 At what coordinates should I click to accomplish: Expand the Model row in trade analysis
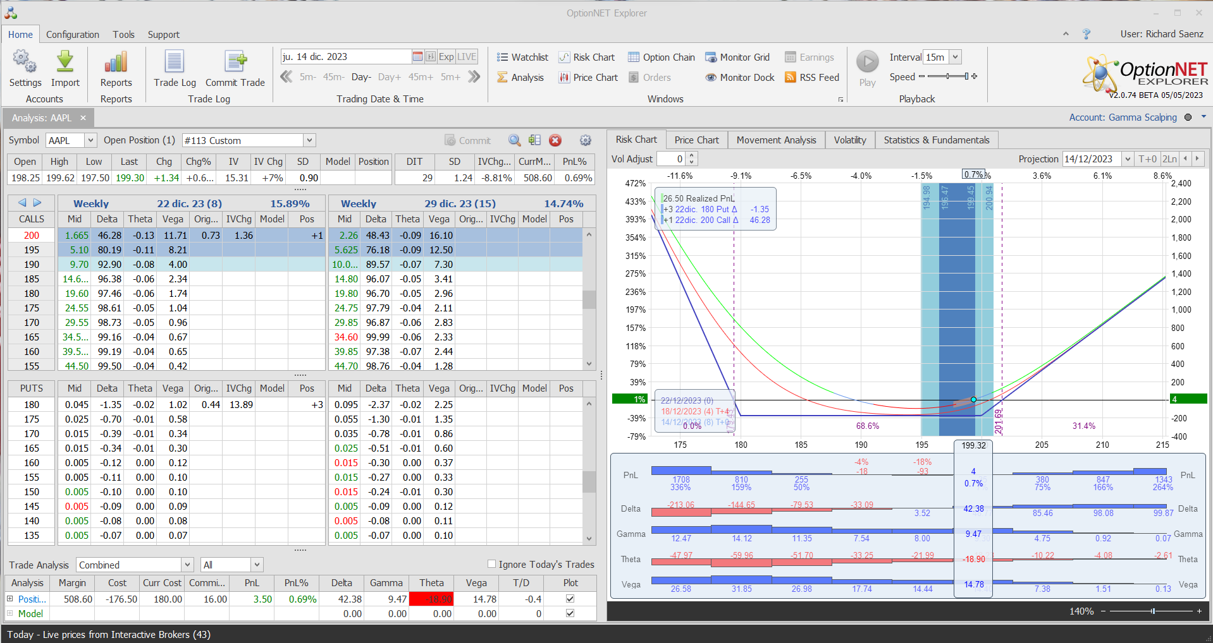[x=9, y=613]
